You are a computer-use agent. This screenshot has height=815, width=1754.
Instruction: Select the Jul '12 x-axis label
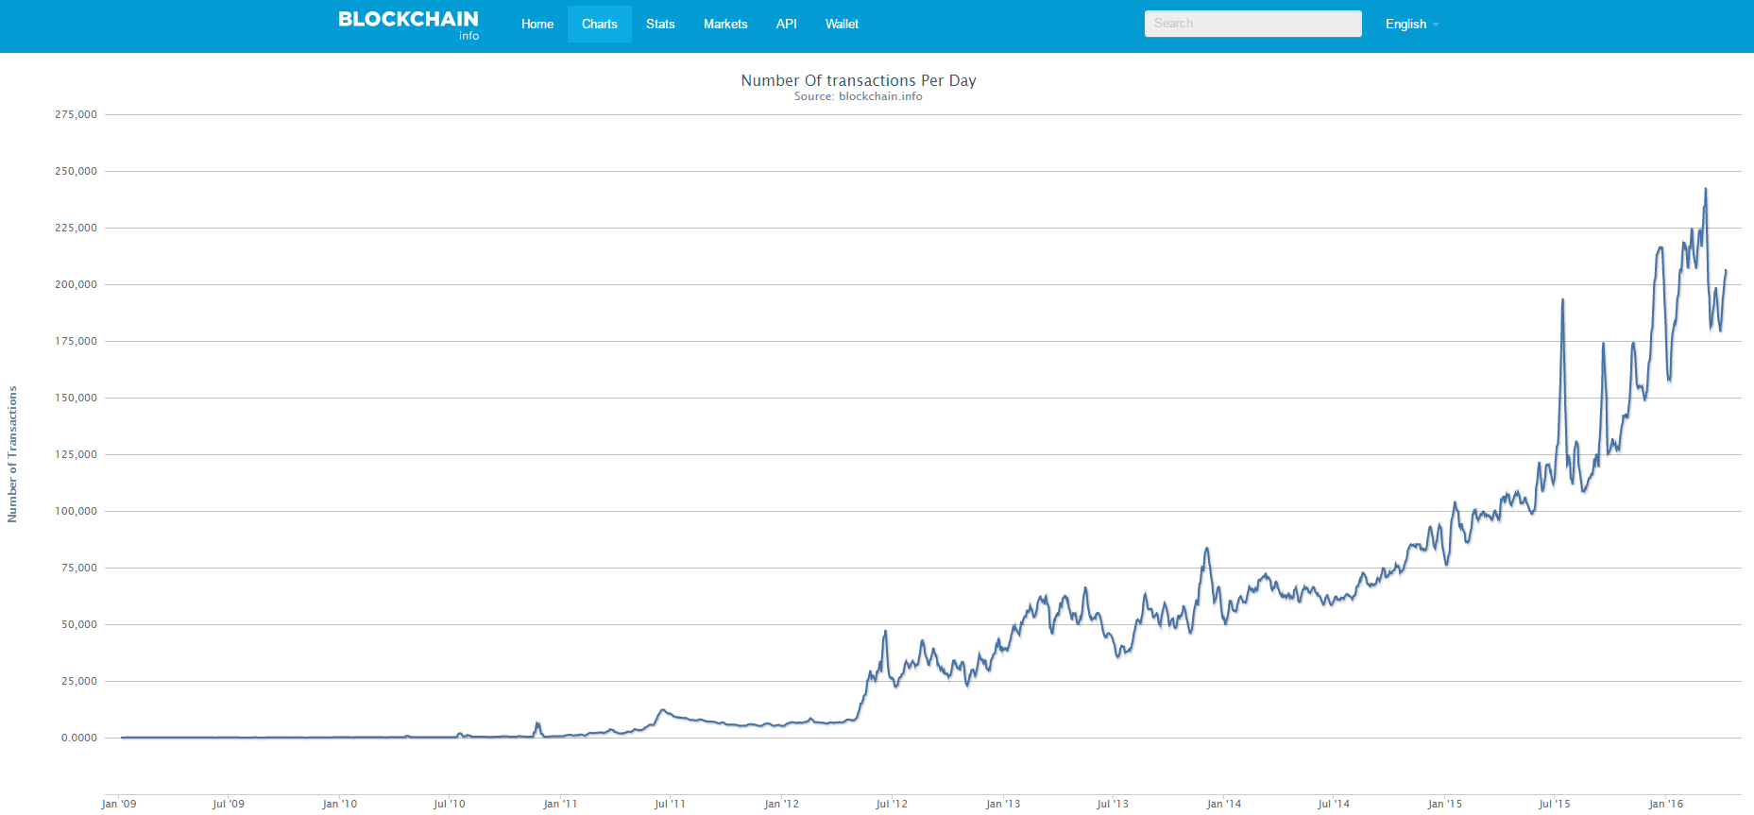tap(891, 804)
